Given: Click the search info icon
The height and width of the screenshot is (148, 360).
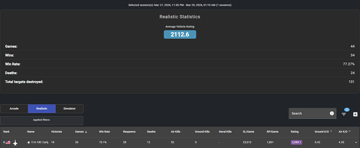Looking at the screenshot, I should (x=332, y=114).
